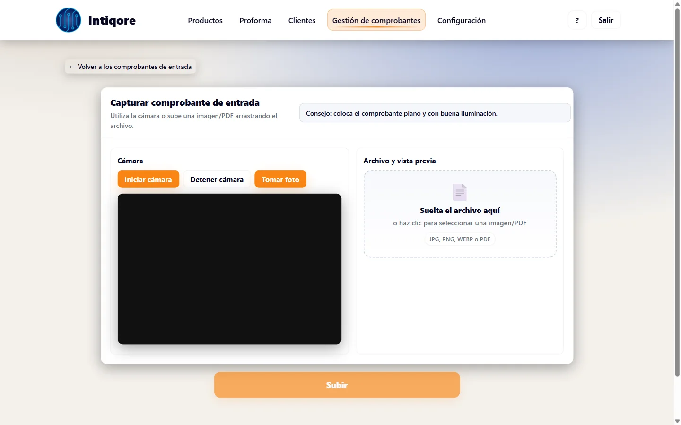
Task: Click the document icon in the drop zone
Action: (460, 192)
